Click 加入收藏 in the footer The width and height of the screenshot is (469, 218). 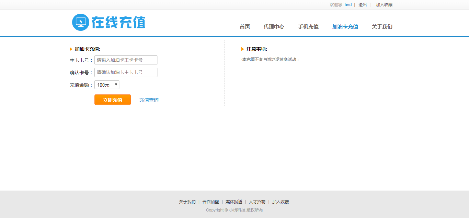click(281, 202)
